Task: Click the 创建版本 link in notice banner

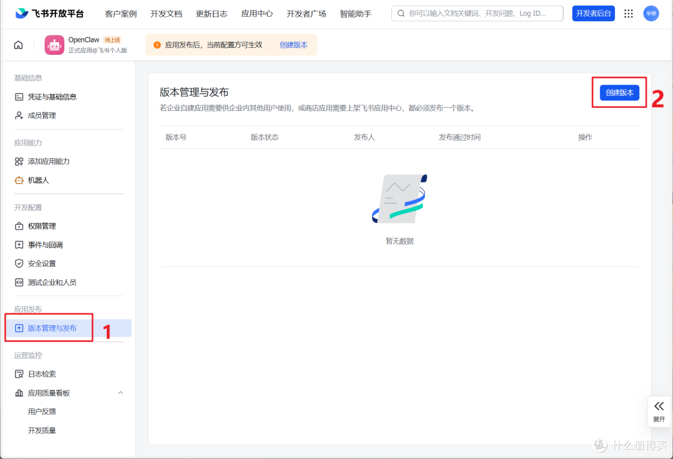Action: pyautogui.click(x=294, y=45)
